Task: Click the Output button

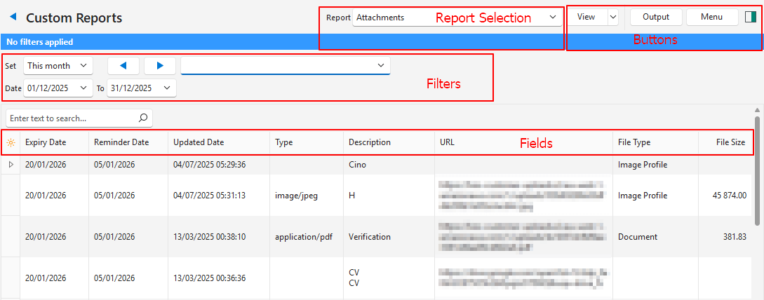Action: [656, 18]
